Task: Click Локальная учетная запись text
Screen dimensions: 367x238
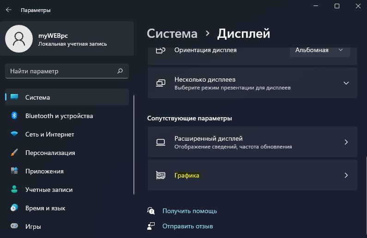Action: 72,44
